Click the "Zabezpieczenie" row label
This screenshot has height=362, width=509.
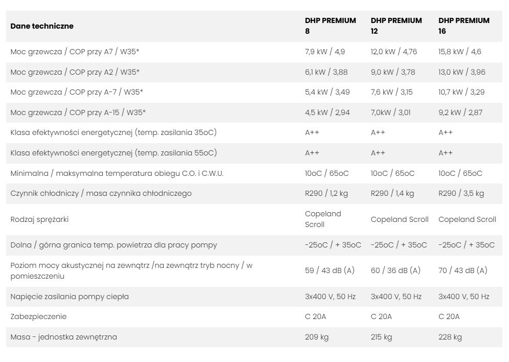click(38, 316)
